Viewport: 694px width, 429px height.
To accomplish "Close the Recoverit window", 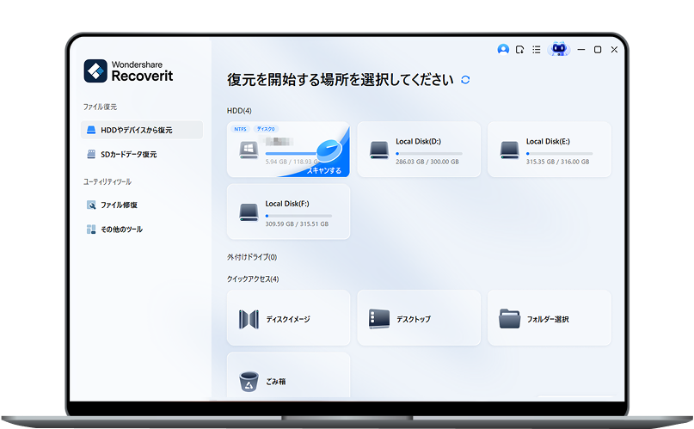I will tap(614, 50).
